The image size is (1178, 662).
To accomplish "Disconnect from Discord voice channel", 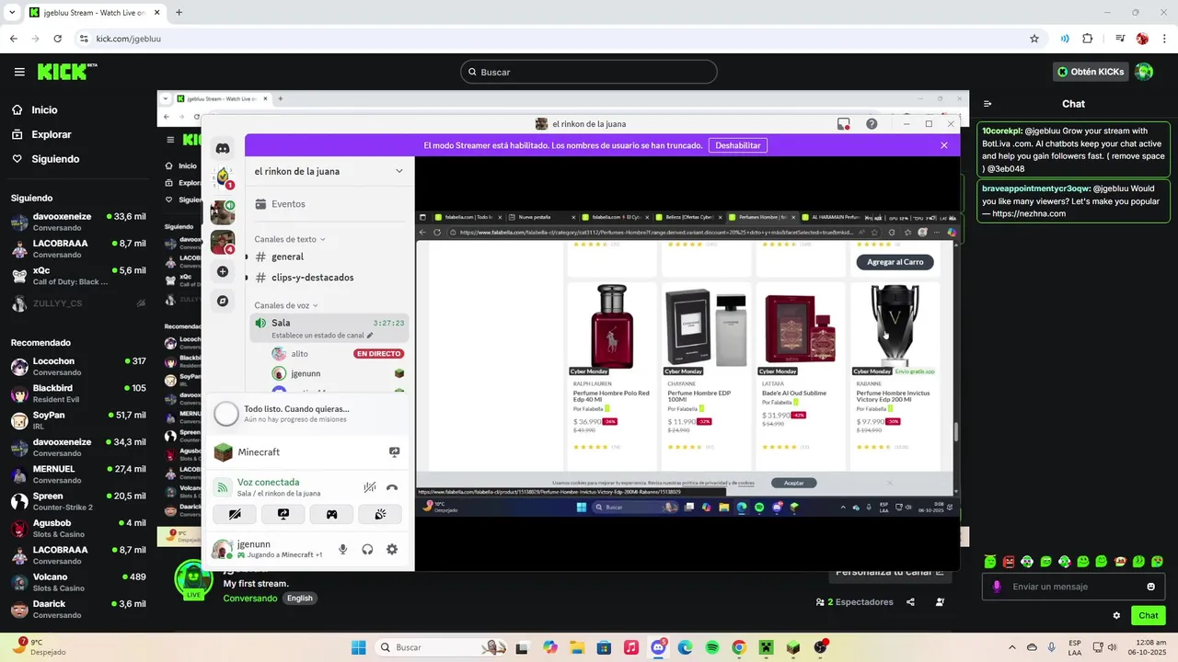I will coord(392,487).
